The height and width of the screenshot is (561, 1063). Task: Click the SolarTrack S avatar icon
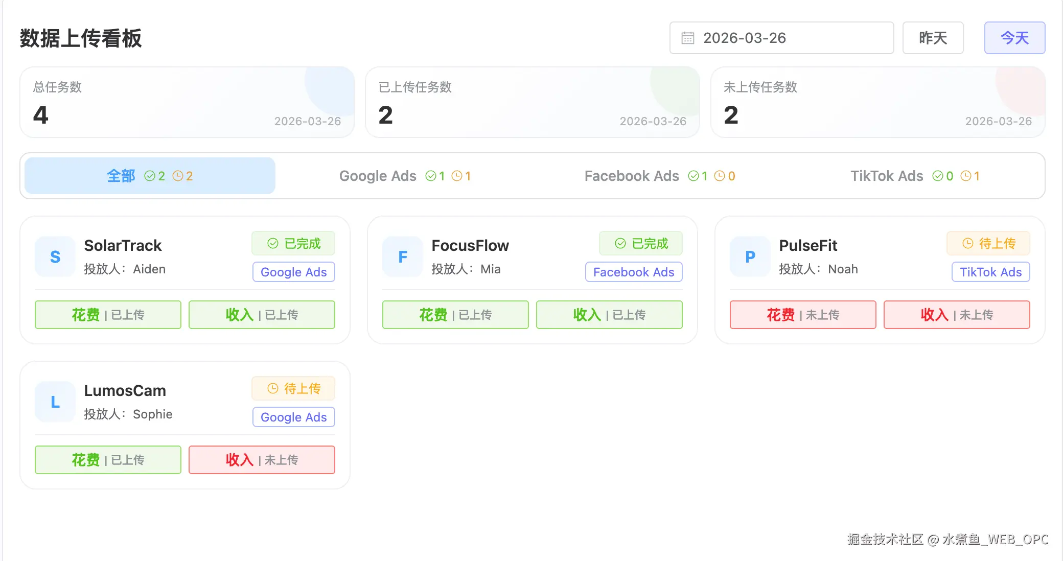55,256
